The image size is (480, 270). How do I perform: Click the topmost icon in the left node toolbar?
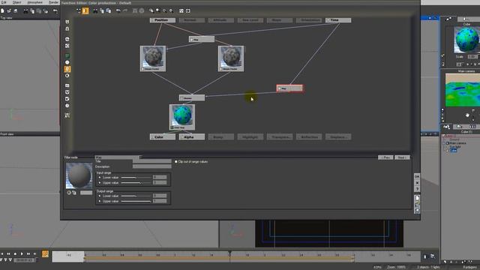(67, 22)
